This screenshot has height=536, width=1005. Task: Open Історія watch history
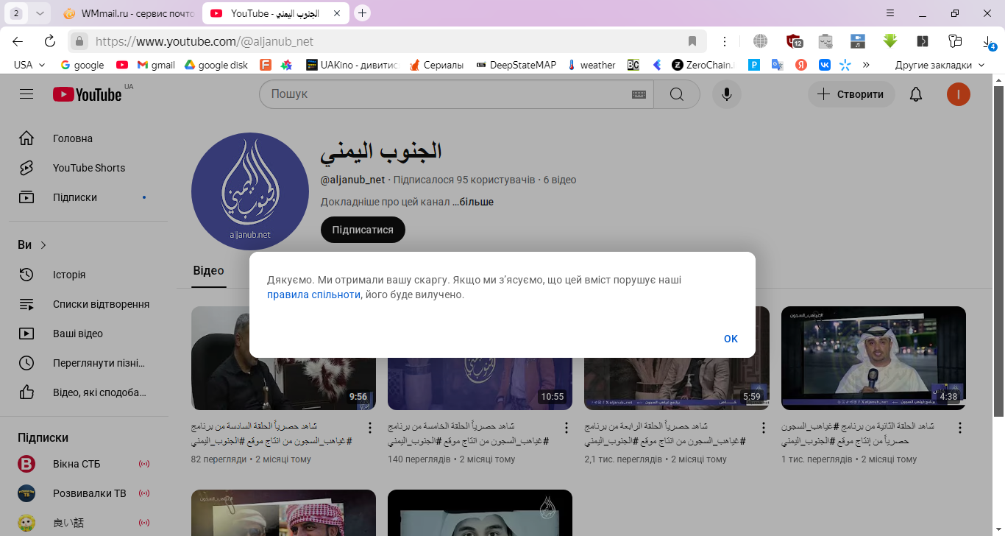88,275
